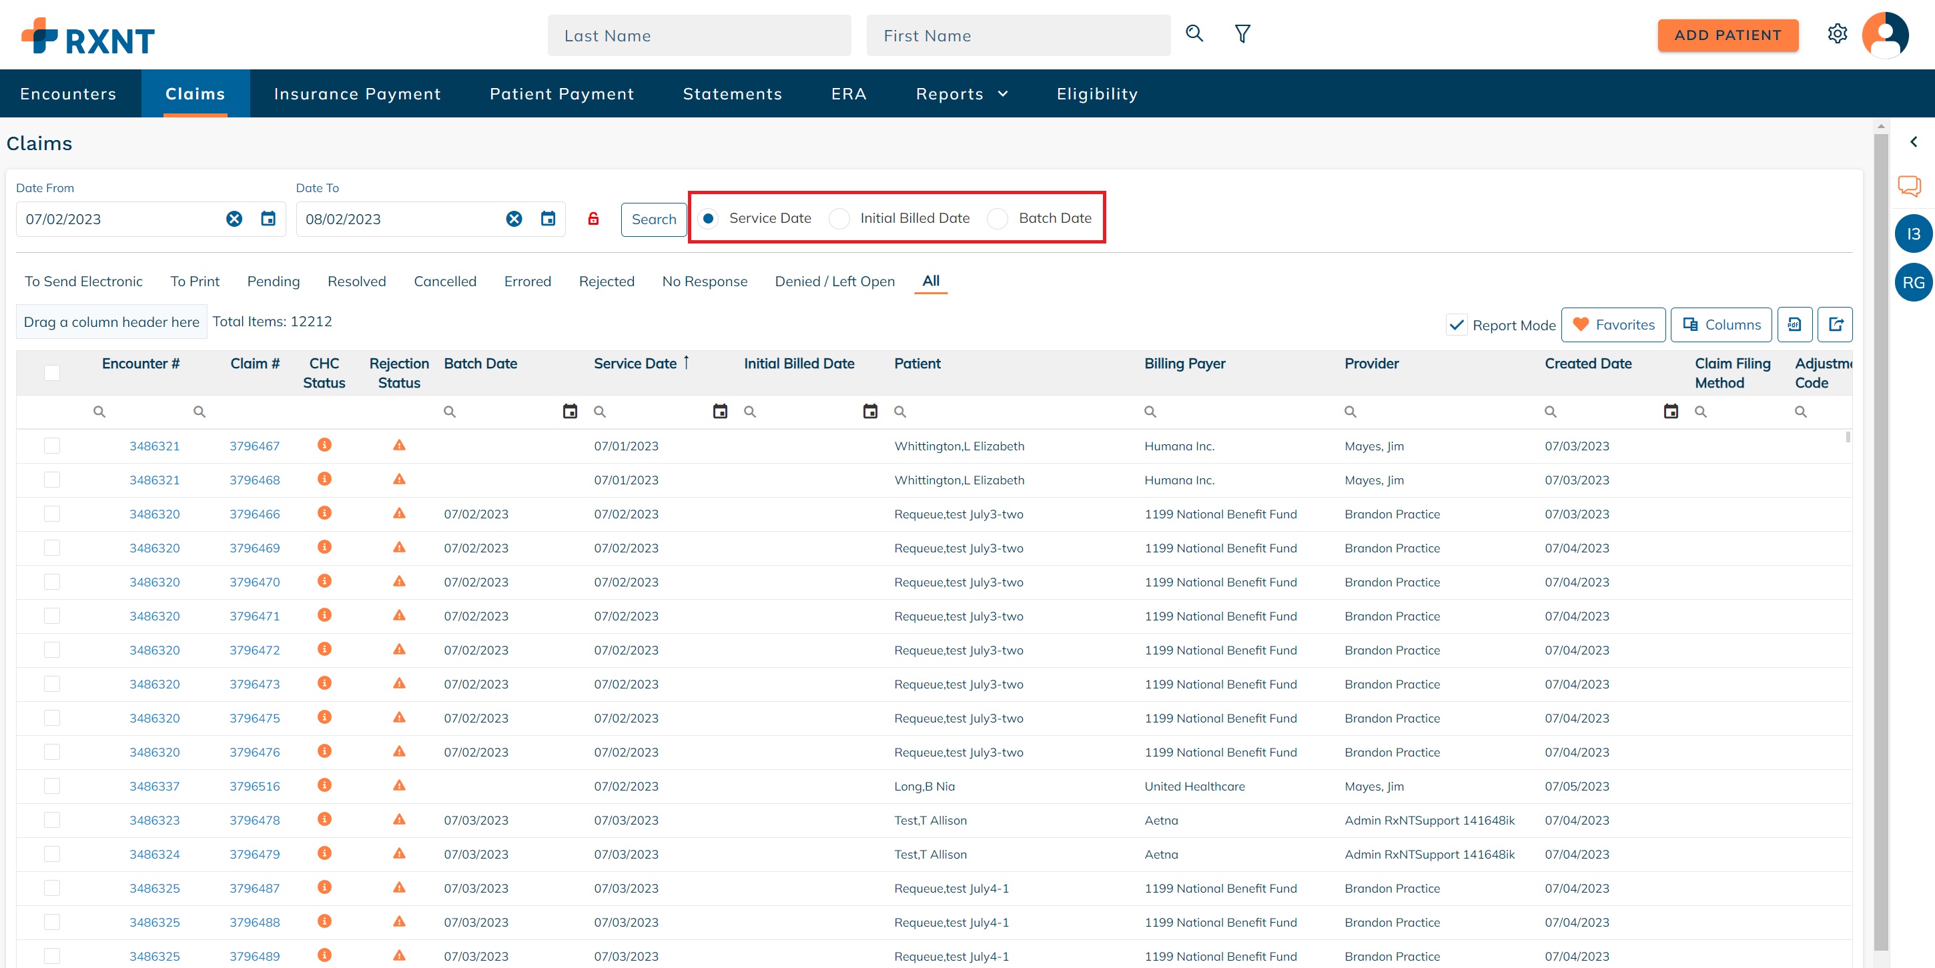
Task: Open Service Date filter calendar icon
Action: 719,411
